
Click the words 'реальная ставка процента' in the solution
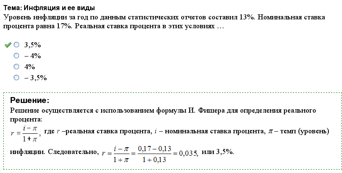108,132
